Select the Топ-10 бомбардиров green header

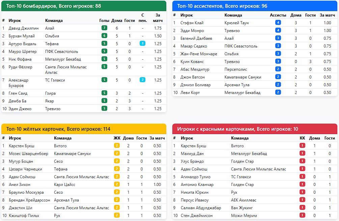84,6
